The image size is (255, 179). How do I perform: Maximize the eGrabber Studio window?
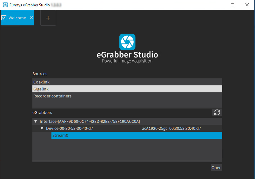click(232, 5)
